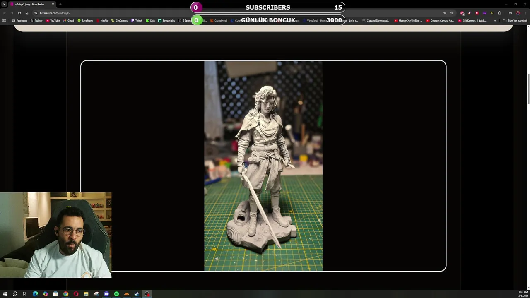This screenshot has width=530, height=298.
Task: Open the Streamlabs bookmark
Action: pos(166,21)
